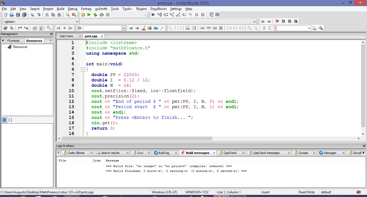This screenshot has width=367, height=197.
Task: Switch to the Build log tab
Action: (163, 153)
